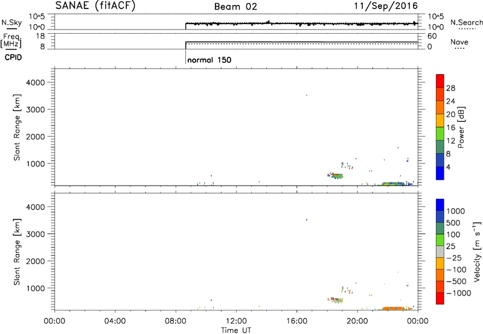Click the 2000 tick label in power panel
483x334 pixels.
point(36,136)
